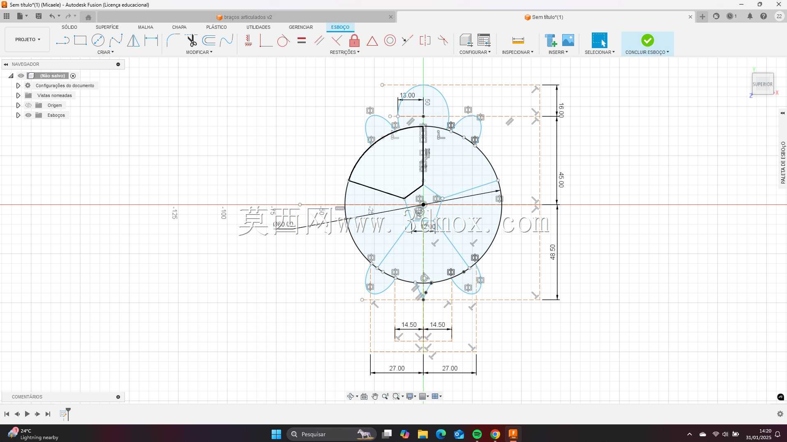Open the MODIFICAR dropdown menu
This screenshot has width=787, height=442.
coord(199,52)
